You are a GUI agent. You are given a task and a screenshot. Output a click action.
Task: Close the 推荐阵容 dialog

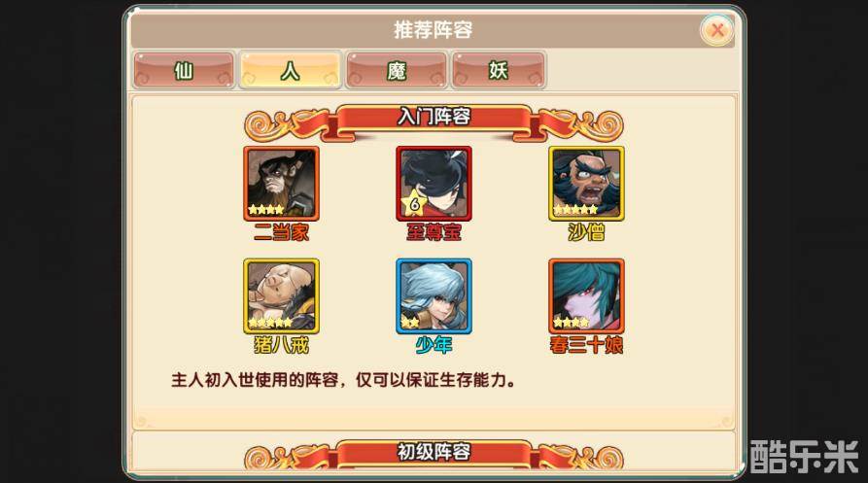717,30
